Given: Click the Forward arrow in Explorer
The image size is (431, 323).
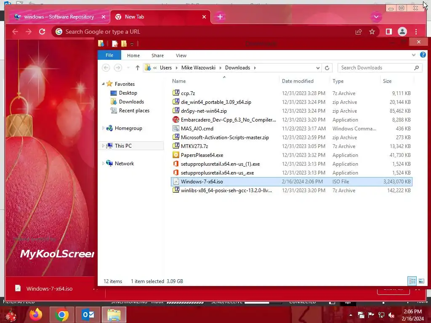Looking at the screenshot, I should pos(118,68).
